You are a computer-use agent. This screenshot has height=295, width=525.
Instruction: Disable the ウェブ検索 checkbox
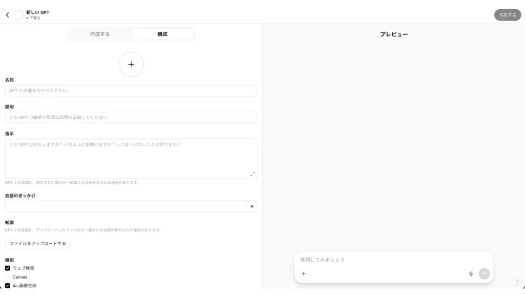point(7,268)
